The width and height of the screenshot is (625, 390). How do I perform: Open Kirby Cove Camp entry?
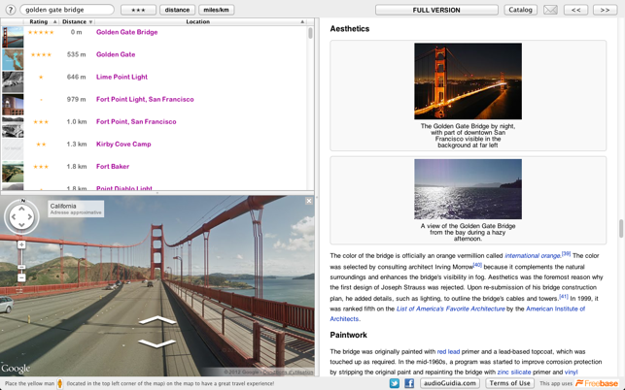pos(123,144)
